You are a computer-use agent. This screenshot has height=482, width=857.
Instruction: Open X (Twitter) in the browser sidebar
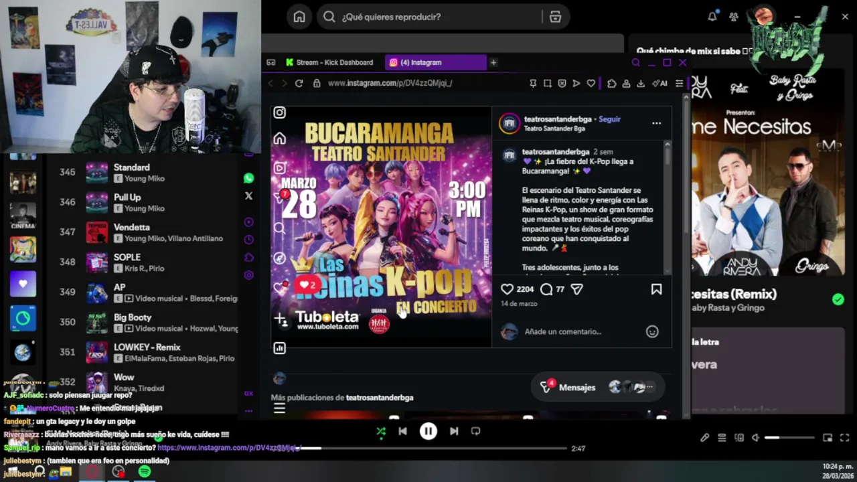(x=248, y=196)
